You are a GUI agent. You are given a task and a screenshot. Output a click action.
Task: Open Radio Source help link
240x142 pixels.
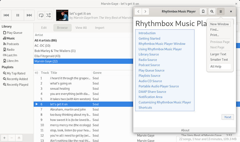pyautogui.click(x=148, y=60)
